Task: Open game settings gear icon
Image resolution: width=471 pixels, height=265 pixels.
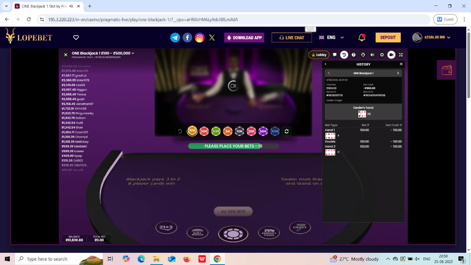Action: point(382,55)
